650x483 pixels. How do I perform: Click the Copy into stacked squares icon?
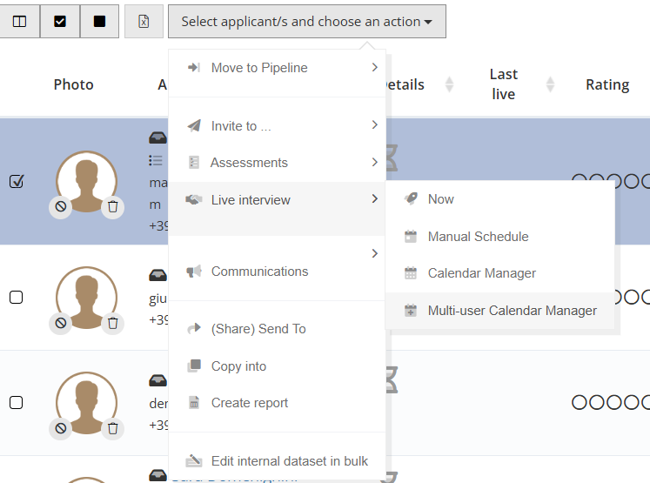click(x=194, y=366)
